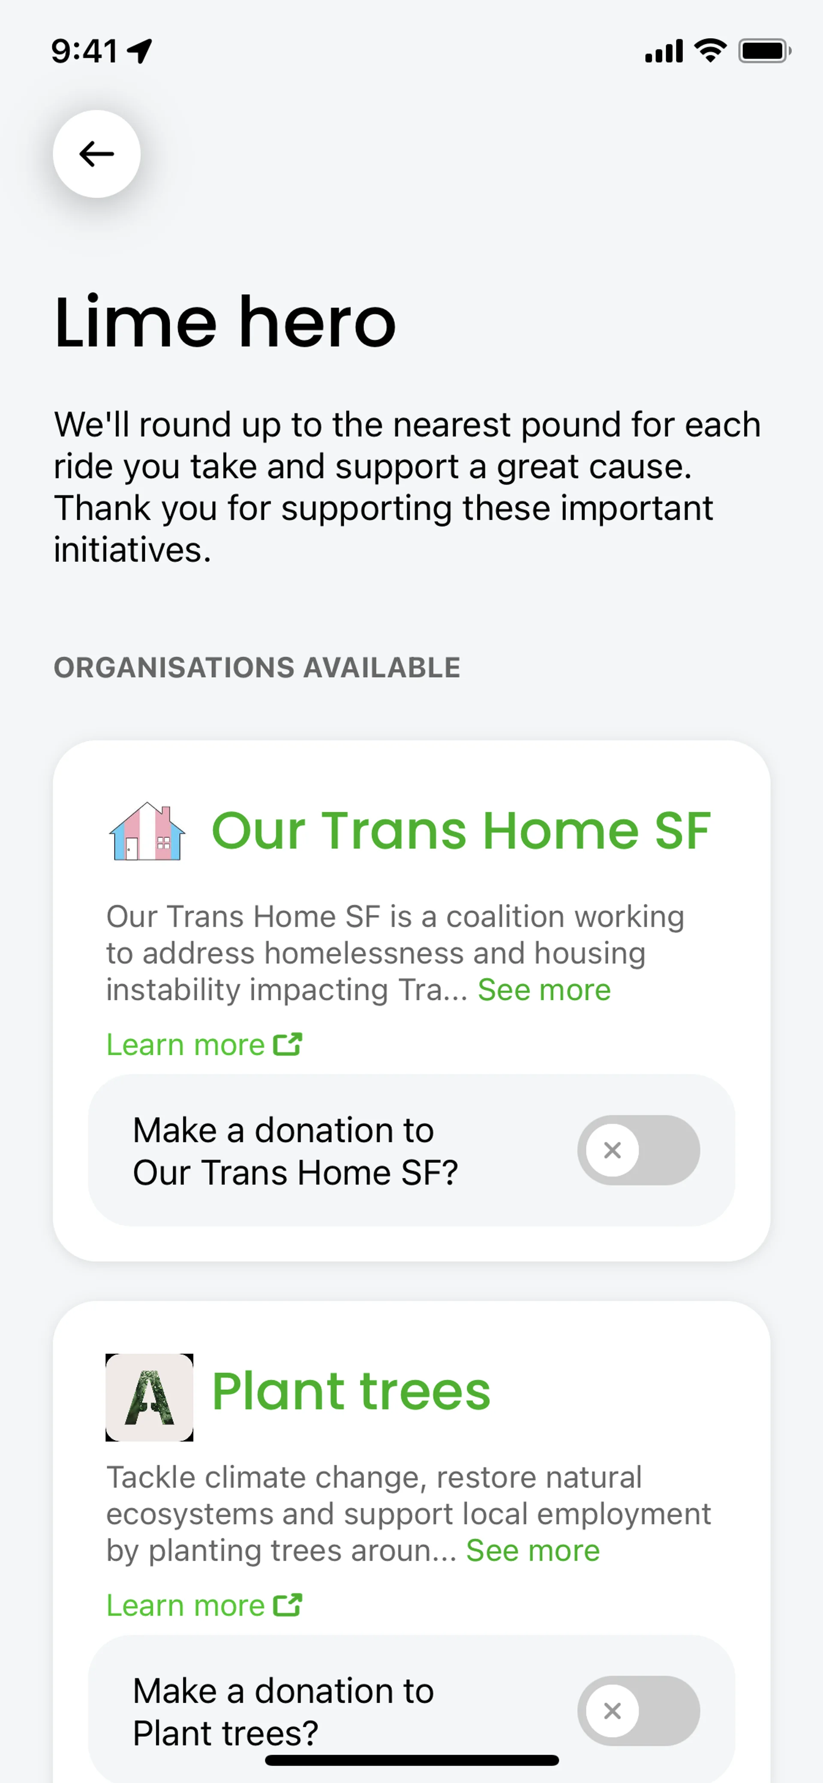Expand Our Trans Home SF description with See more

click(544, 990)
